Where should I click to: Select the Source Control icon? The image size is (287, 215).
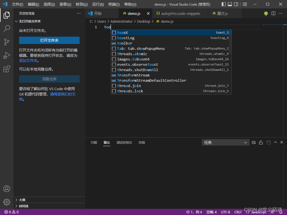[7, 42]
